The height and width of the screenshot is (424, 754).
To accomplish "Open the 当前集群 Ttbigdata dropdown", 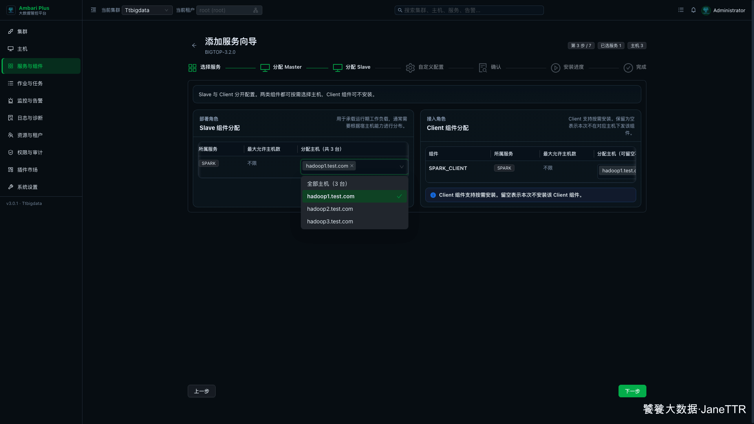I will click(x=147, y=10).
